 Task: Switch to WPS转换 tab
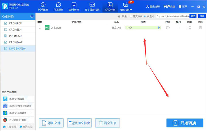(74, 6)
